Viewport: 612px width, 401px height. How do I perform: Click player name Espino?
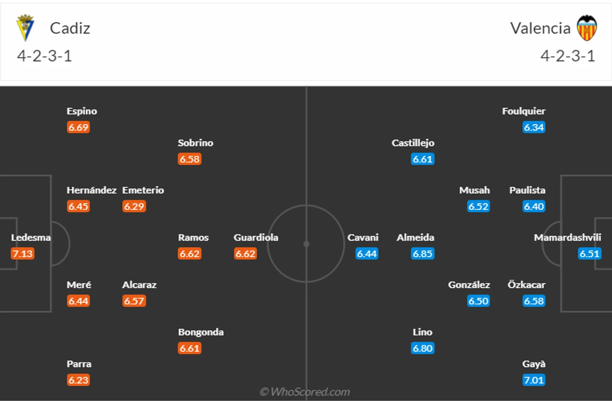(x=82, y=111)
